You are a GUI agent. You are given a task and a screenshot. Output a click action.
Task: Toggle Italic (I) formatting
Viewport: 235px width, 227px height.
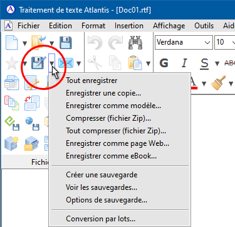[x=184, y=63]
